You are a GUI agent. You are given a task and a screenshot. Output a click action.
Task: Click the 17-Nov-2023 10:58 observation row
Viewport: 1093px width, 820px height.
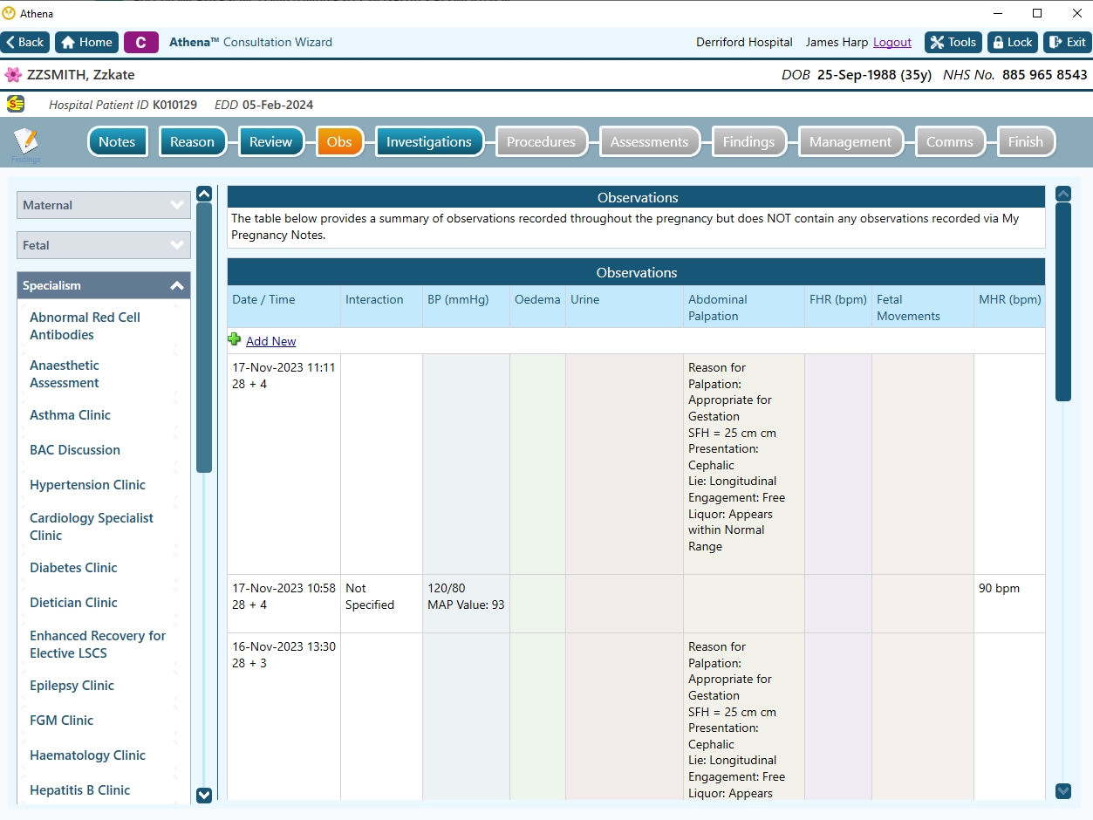[636, 604]
